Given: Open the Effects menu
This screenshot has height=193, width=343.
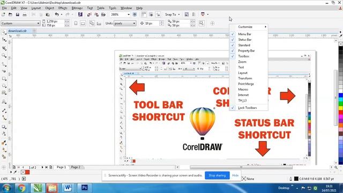Looking at the screenshot, I should coord(63,8).
